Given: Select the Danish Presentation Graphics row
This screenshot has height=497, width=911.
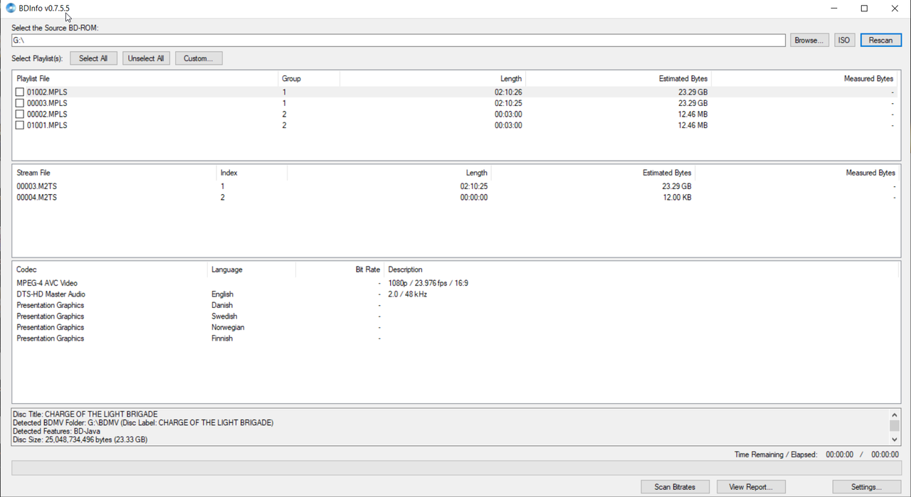Looking at the screenshot, I should coord(455,305).
